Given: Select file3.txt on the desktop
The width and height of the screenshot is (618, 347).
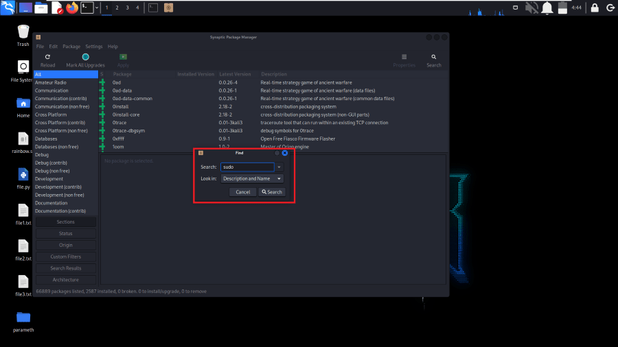Looking at the screenshot, I should pyautogui.click(x=23, y=287).
